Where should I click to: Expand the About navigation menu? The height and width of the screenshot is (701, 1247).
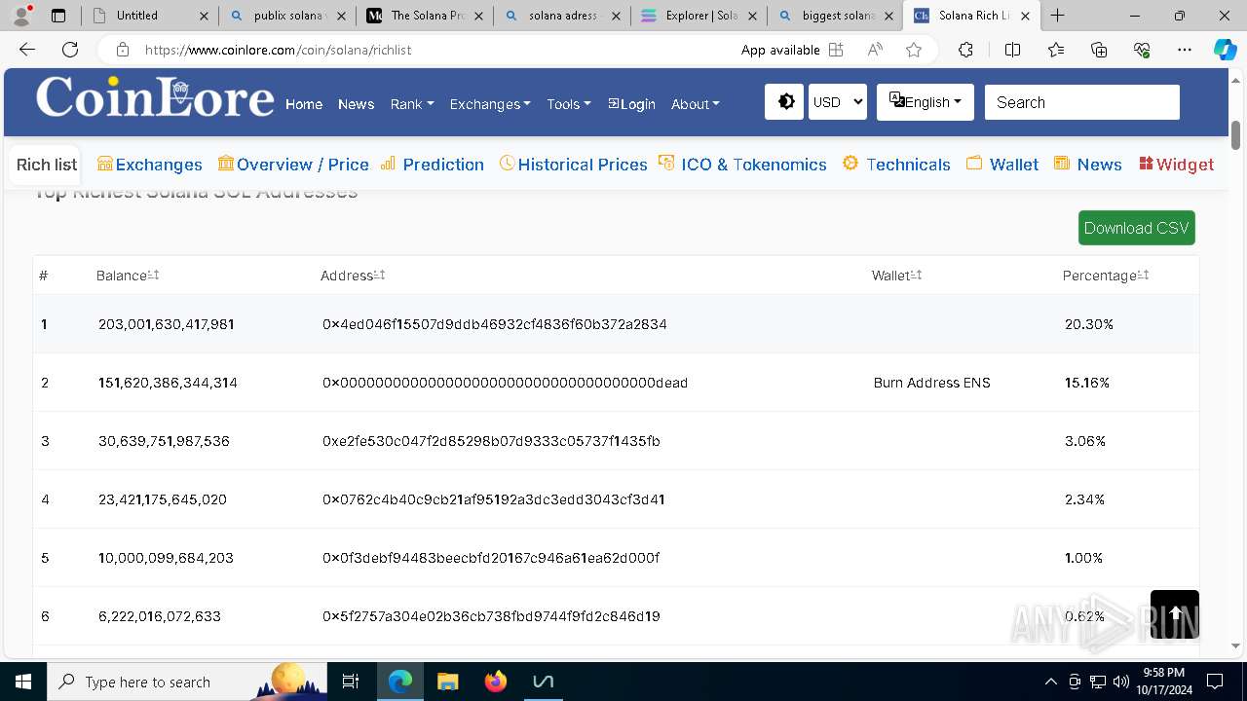696,104
